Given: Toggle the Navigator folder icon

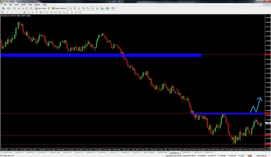Looking at the screenshot, I should [x=23, y=8].
